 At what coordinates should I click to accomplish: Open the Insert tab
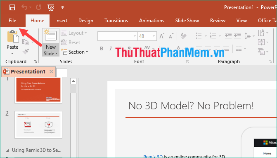61,21
